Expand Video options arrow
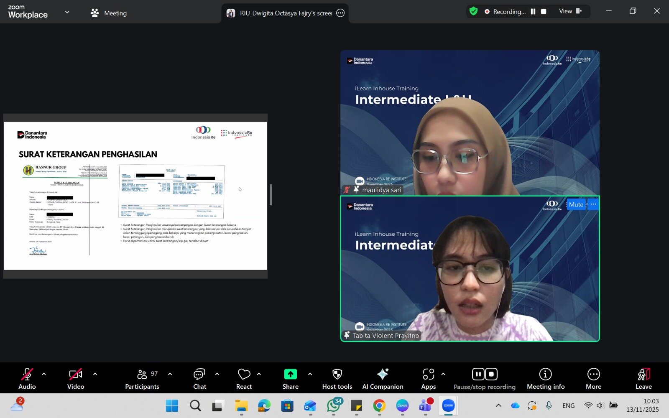The width and height of the screenshot is (669, 418). tap(95, 374)
